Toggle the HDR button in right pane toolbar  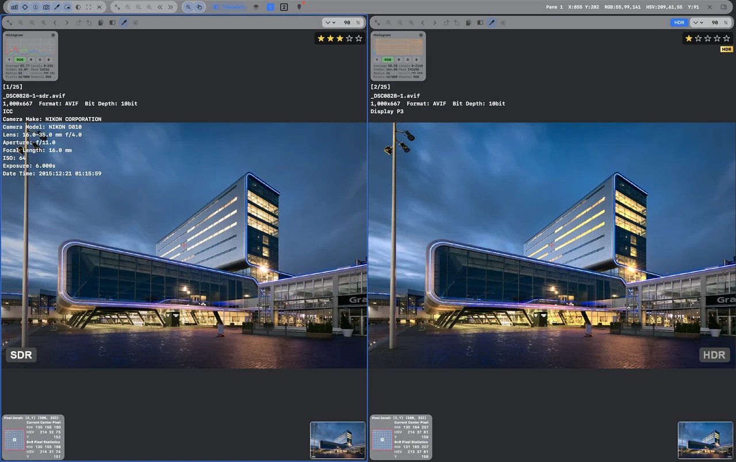(679, 22)
